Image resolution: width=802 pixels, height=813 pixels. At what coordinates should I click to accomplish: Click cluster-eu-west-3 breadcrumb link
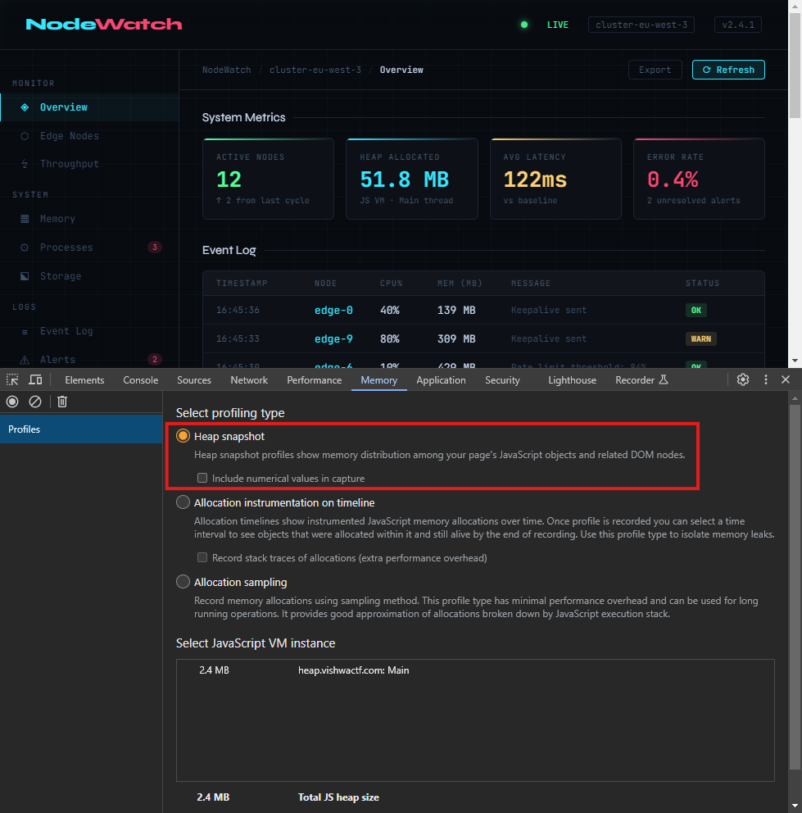[x=315, y=70]
